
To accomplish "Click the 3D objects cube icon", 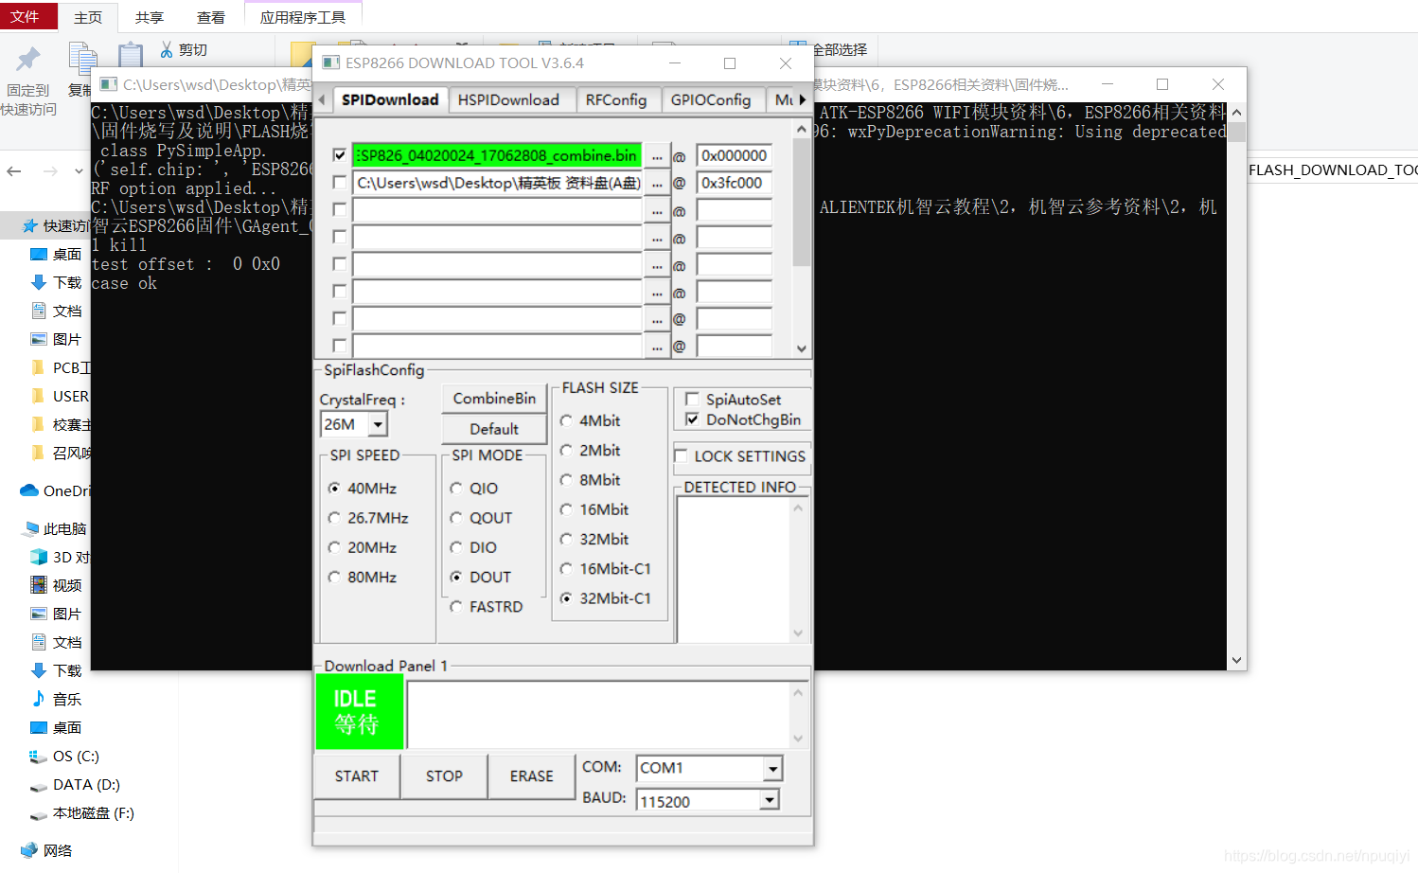I will pyautogui.click(x=39, y=557).
